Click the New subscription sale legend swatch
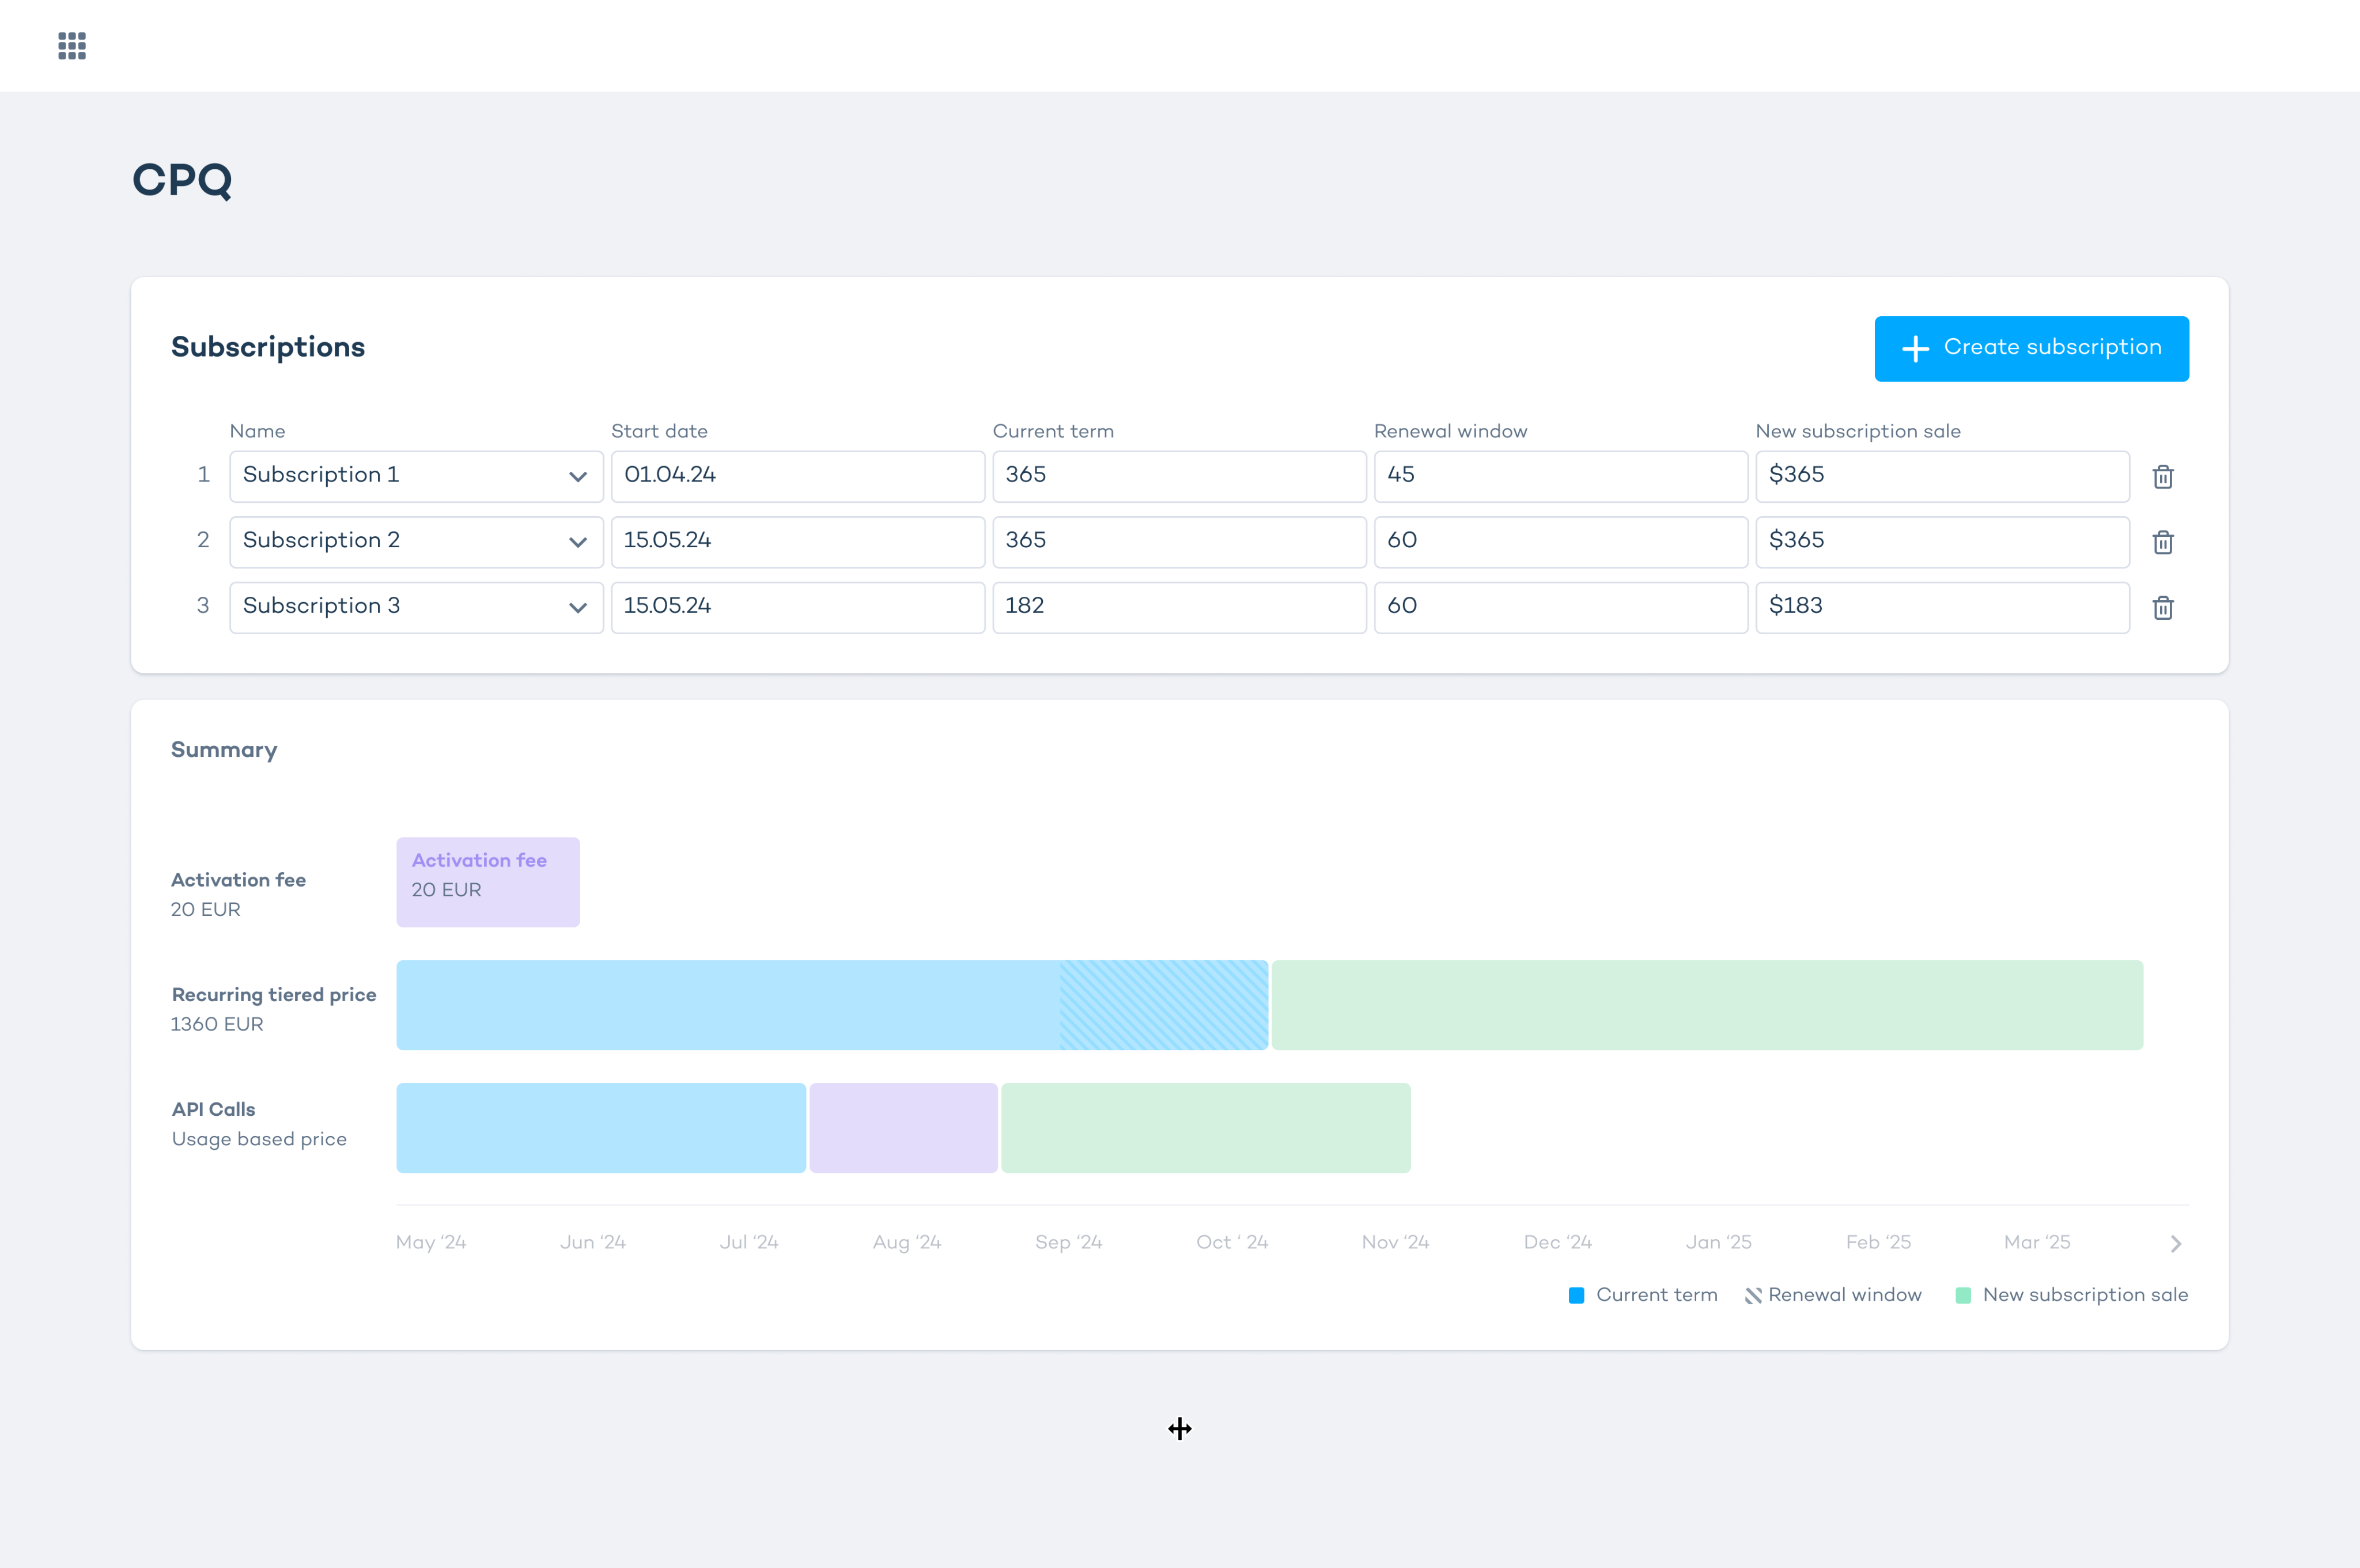Image resolution: width=2360 pixels, height=1568 pixels. pyautogui.click(x=1963, y=1295)
